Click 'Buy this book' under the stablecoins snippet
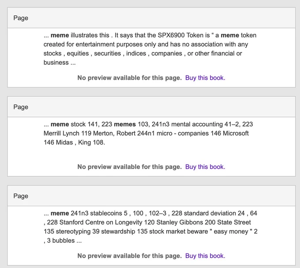 click(x=205, y=256)
